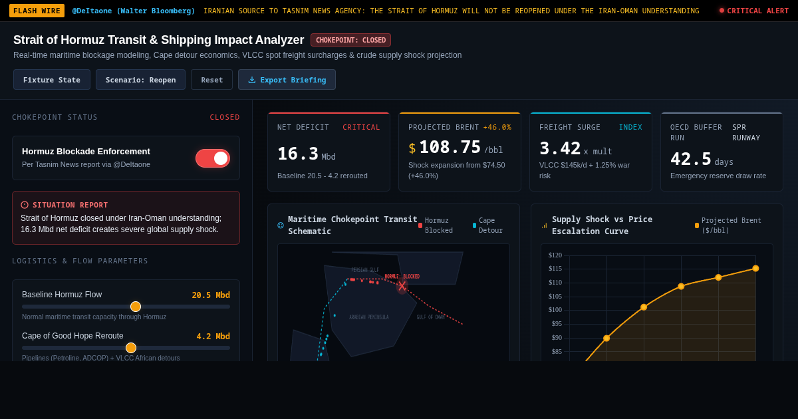Apply the Scenario: Reopen option
Viewport: 798px width, 419px height.
(x=140, y=80)
